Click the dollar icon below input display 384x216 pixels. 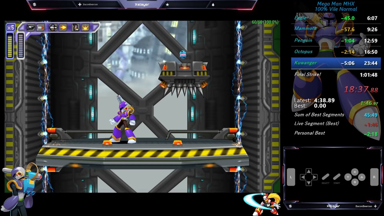tap(290, 206)
